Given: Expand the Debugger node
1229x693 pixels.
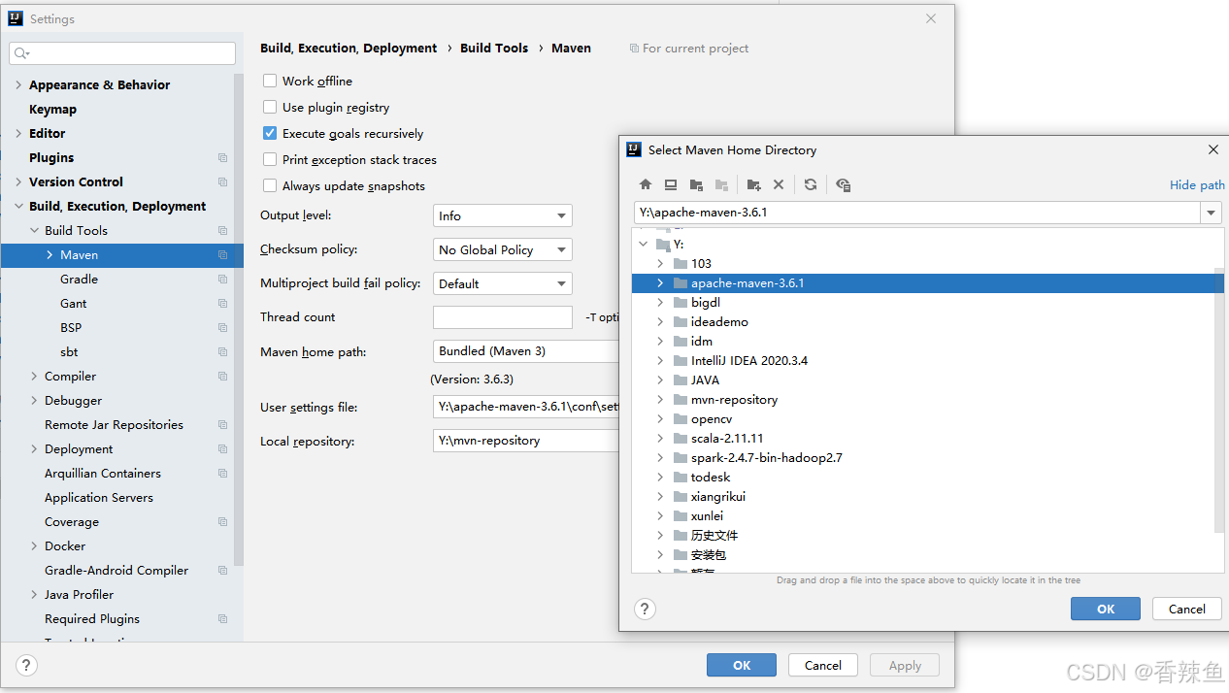Looking at the screenshot, I should point(34,401).
